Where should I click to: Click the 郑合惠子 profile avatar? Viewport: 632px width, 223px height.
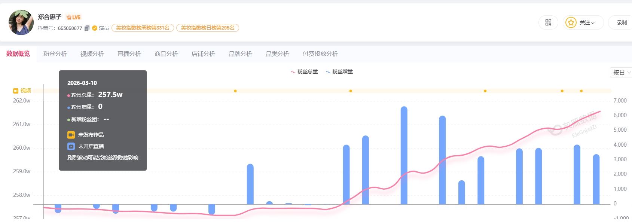(x=21, y=22)
